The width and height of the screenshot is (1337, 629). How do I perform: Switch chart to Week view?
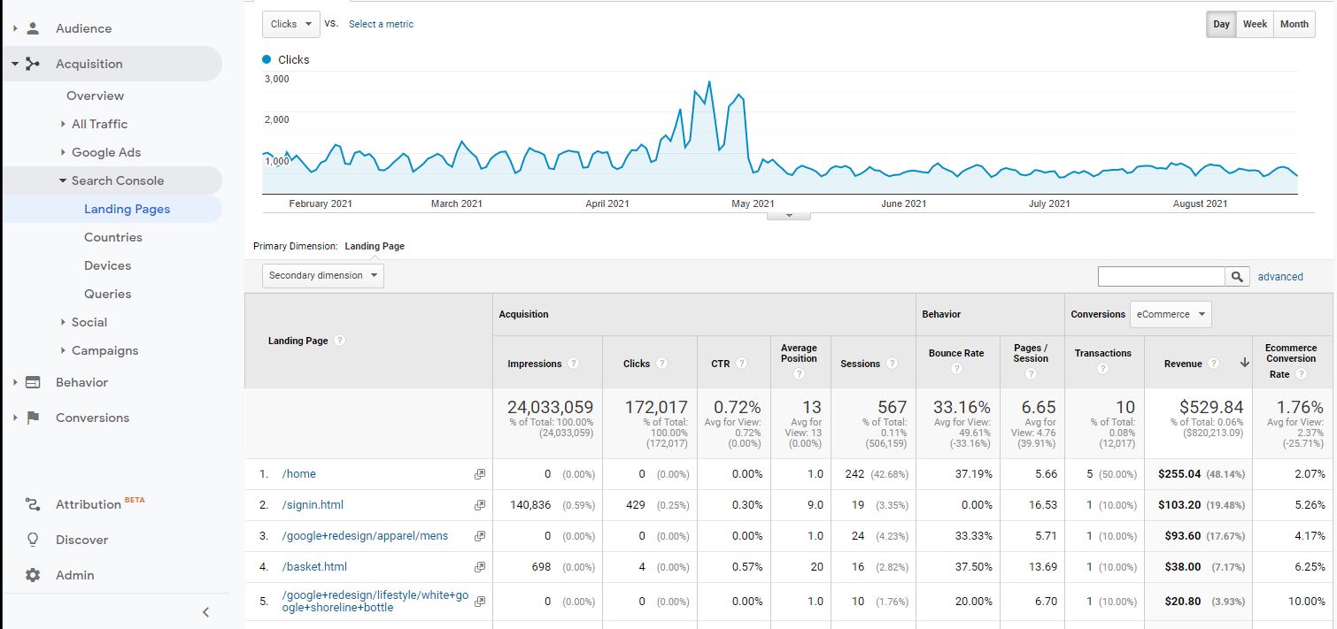click(1255, 24)
